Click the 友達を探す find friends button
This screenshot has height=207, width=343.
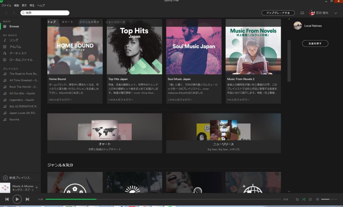[x=315, y=44]
